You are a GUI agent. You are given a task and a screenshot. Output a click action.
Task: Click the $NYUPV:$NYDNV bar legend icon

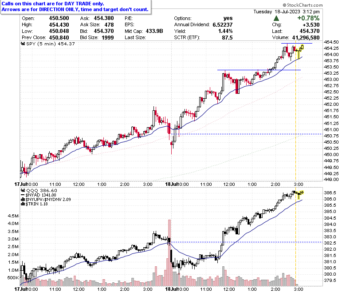tap(23, 200)
